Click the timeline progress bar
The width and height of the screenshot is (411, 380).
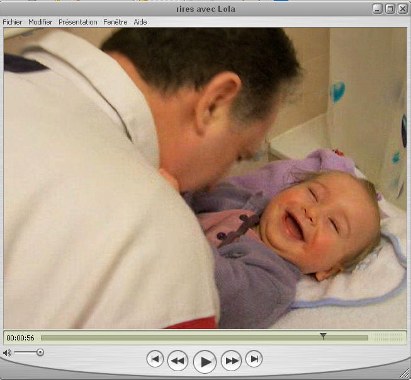(x=204, y=338)
